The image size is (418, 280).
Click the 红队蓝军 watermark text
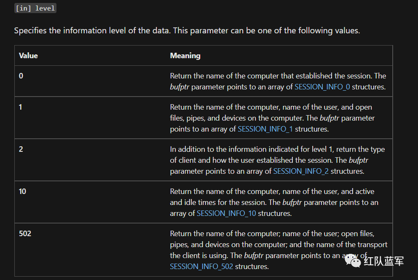(383, 261)
